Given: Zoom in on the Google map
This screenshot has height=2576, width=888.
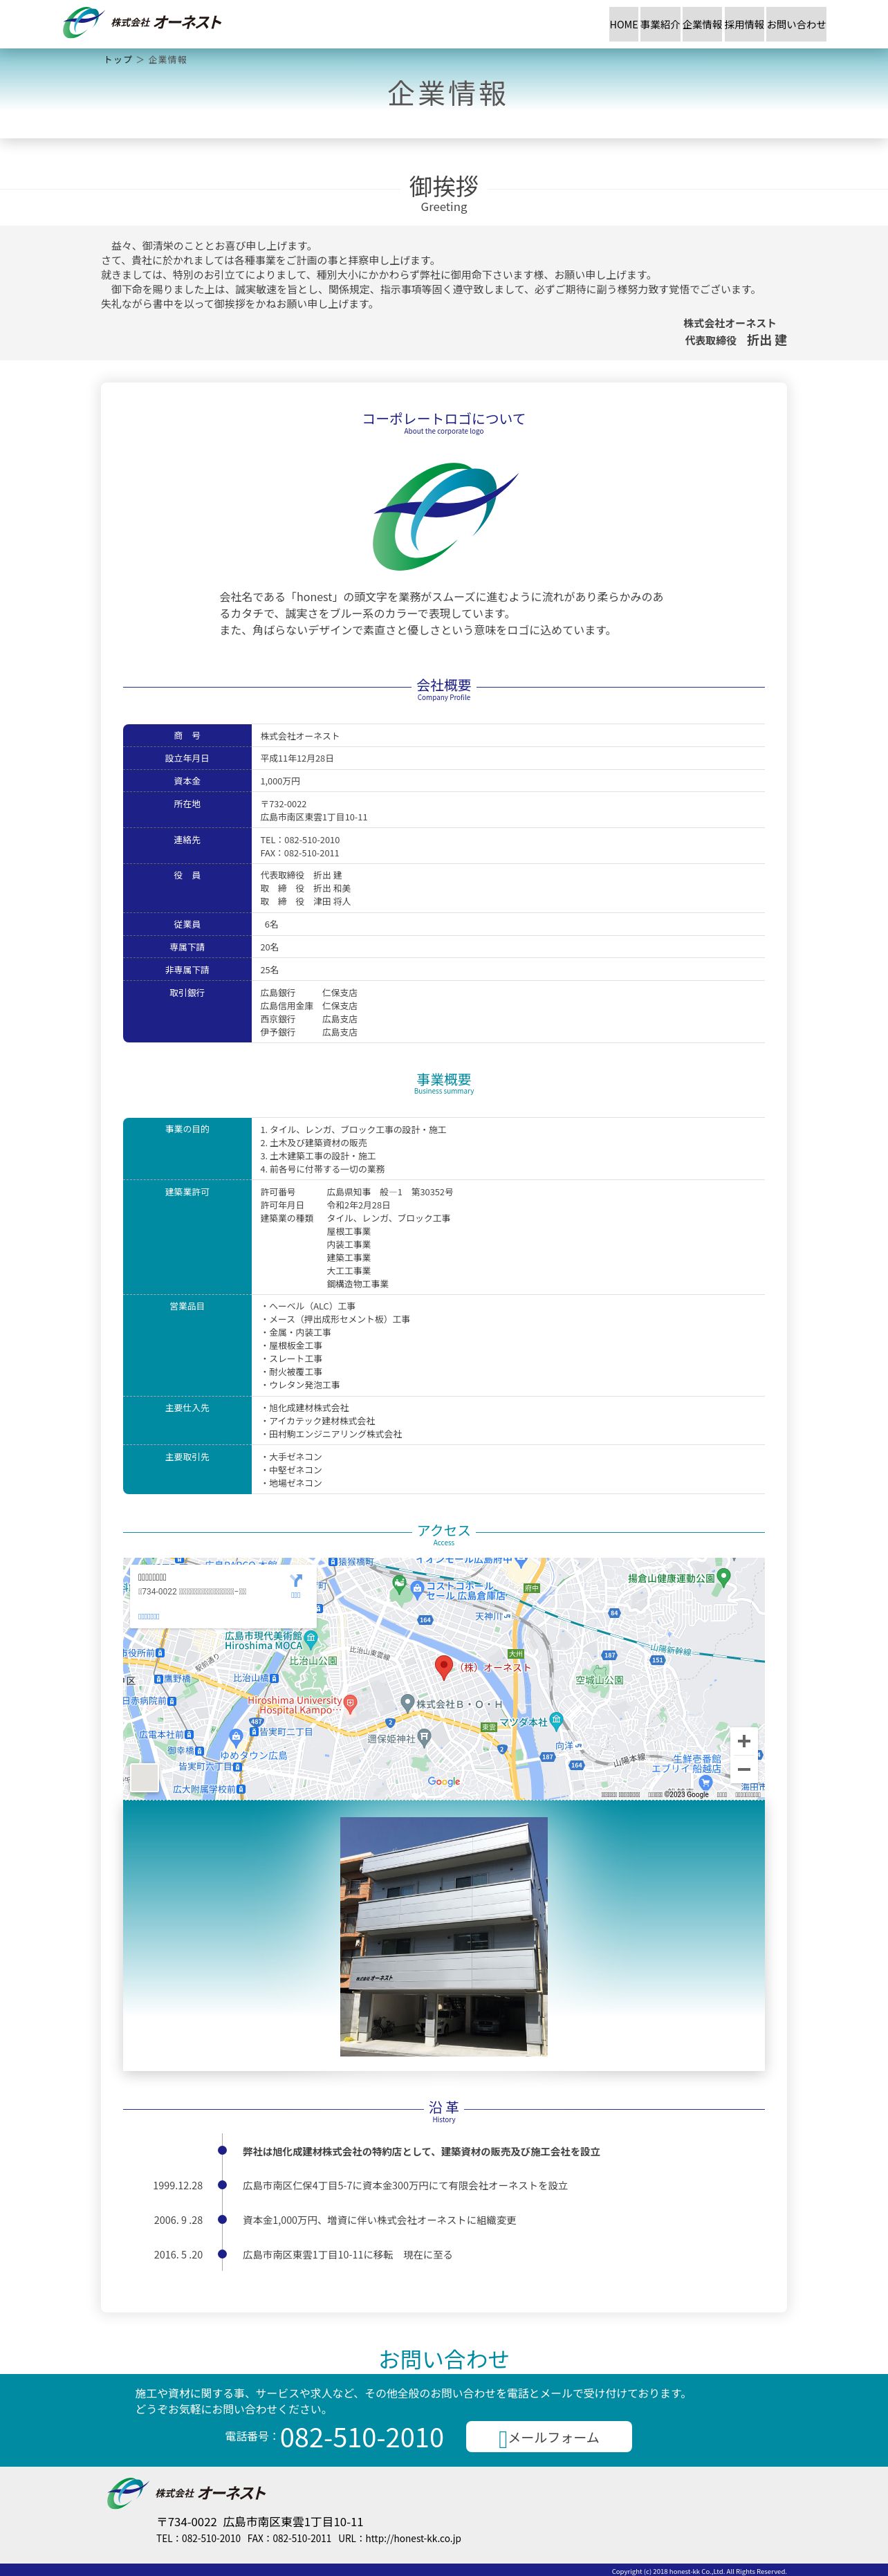Looking at the screenshot, I should pyautogui.click(x=744, y=1741).
